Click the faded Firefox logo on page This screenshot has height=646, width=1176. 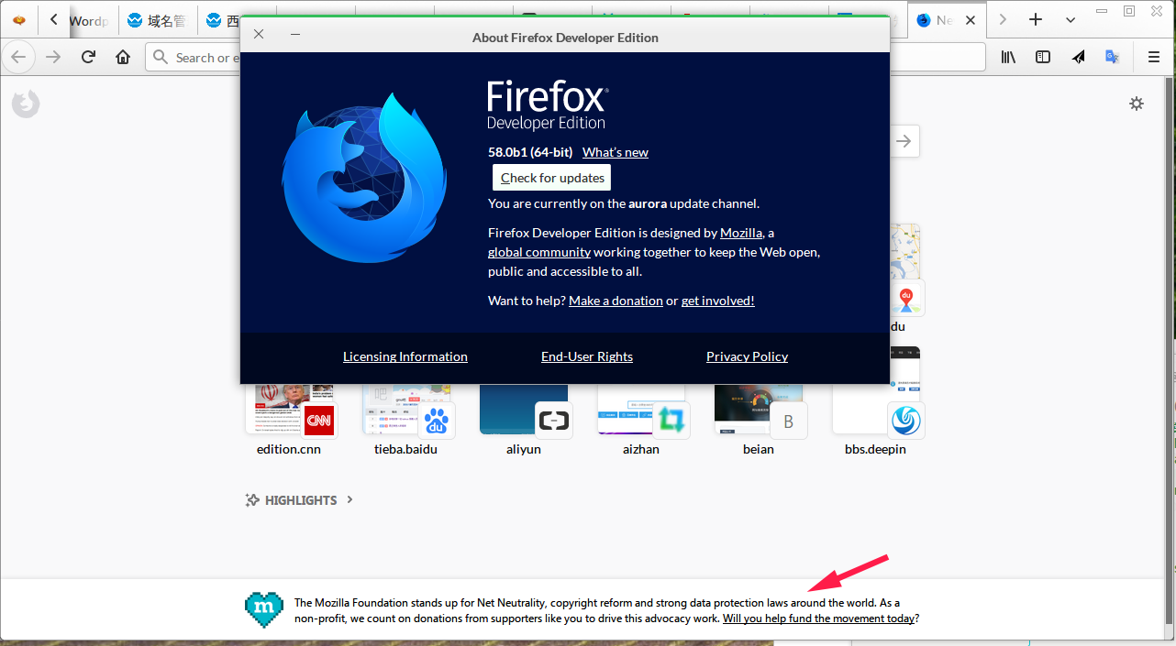pos(26,104)
